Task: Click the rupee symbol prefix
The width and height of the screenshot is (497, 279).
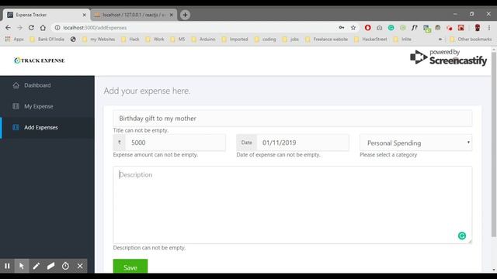Action: pos(119,143)
